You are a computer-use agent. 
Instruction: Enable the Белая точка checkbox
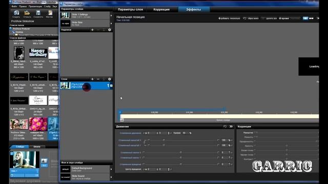click(255, 150)
